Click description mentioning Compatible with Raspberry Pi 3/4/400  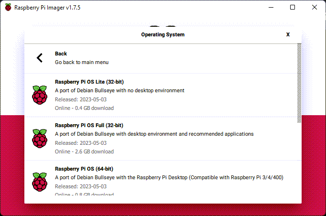pyautogui.click(x=169, y=178)
